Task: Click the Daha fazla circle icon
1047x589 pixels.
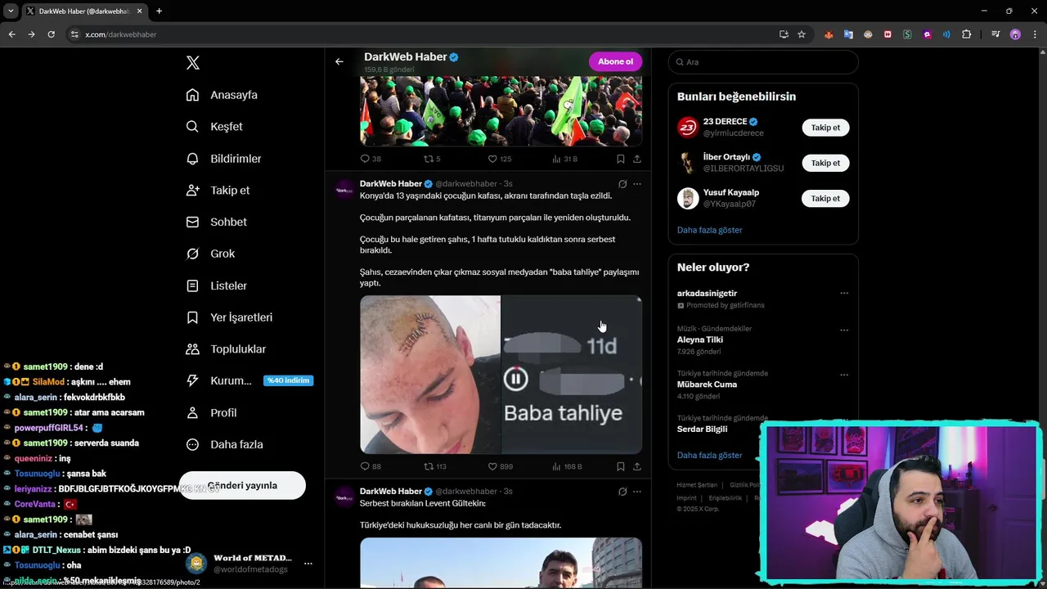Action: click(x=192, y=444)
